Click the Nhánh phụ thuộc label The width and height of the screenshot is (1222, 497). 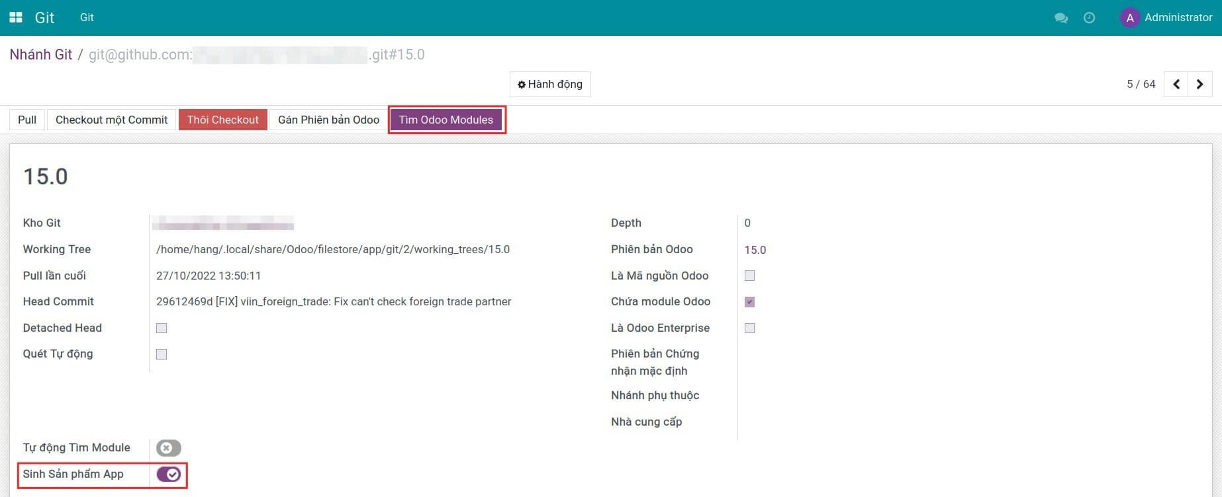pyautogui.click(x=655, y=395)
